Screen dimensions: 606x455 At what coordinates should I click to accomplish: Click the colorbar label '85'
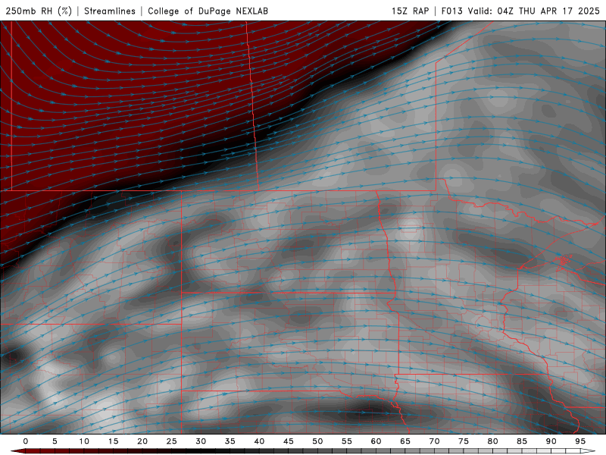pos(522,441)
